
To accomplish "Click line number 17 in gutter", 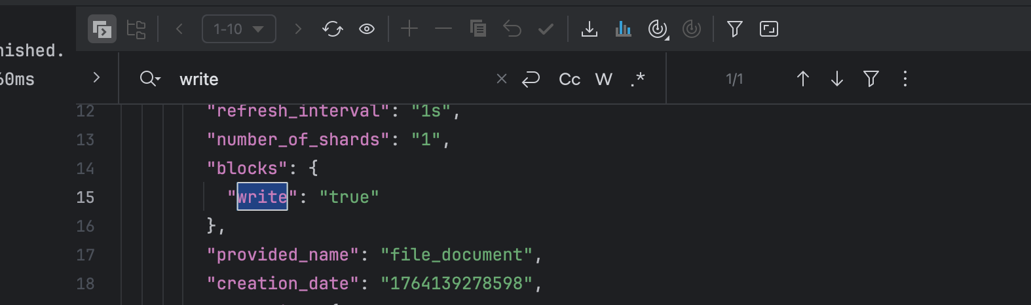I will point(85,255).
